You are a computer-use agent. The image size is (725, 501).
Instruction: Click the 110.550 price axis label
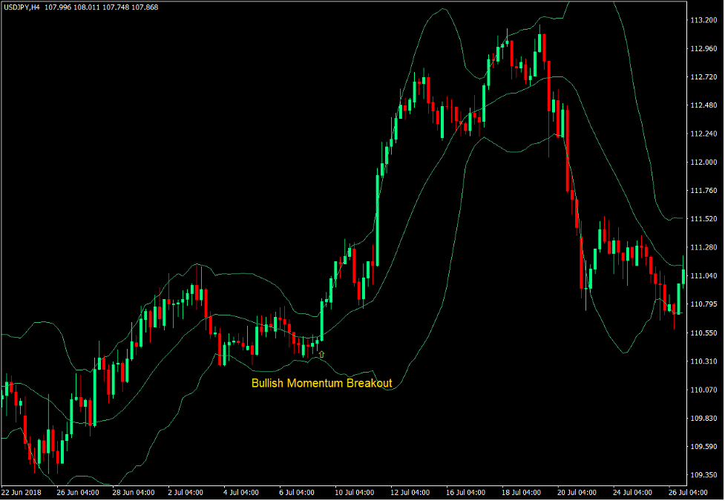pos(702,333)
